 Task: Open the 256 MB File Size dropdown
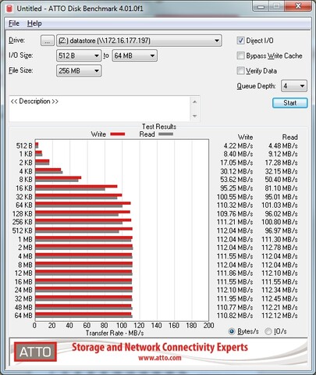pos(79,70)
